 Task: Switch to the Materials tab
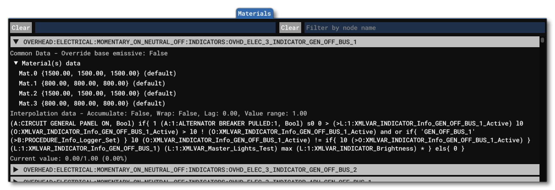(254, 13)
